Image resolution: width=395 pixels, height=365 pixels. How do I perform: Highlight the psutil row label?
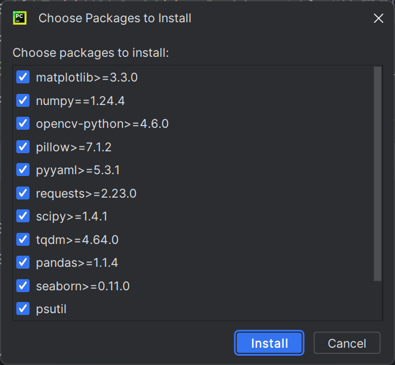[x=51, y=309]
